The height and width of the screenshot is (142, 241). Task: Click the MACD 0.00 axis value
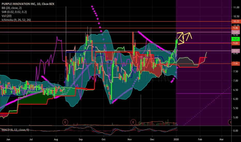[236, 131]
